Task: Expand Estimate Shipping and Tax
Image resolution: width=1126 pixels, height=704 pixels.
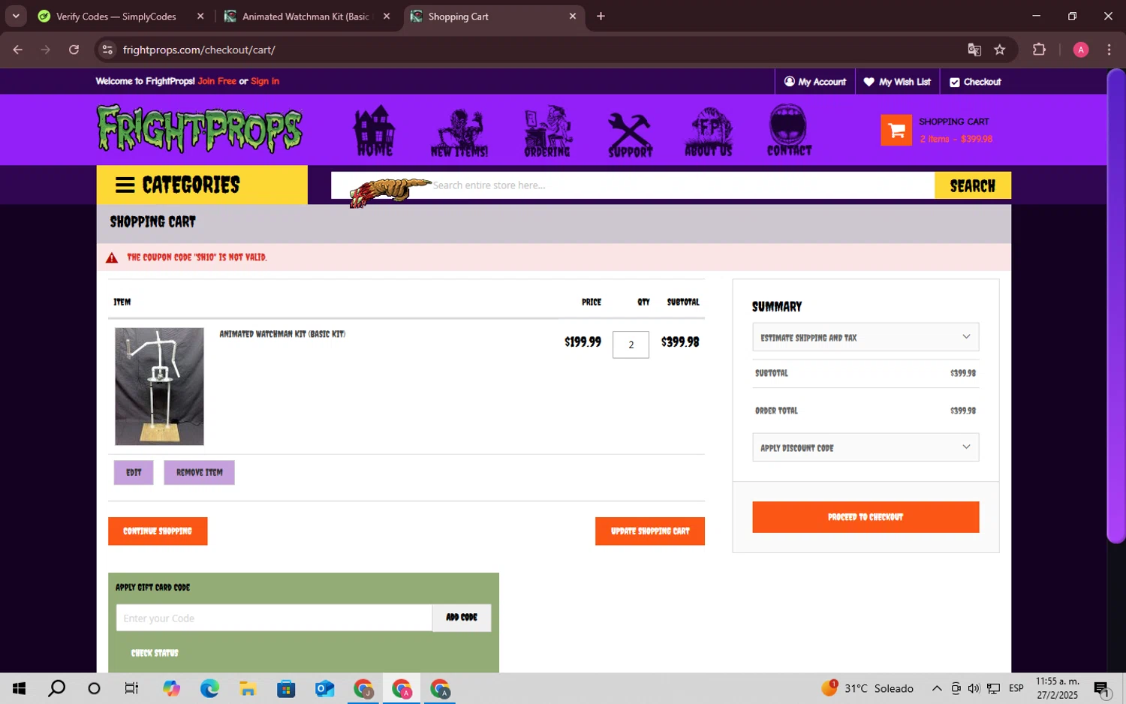Action: [x=866, y=337]
